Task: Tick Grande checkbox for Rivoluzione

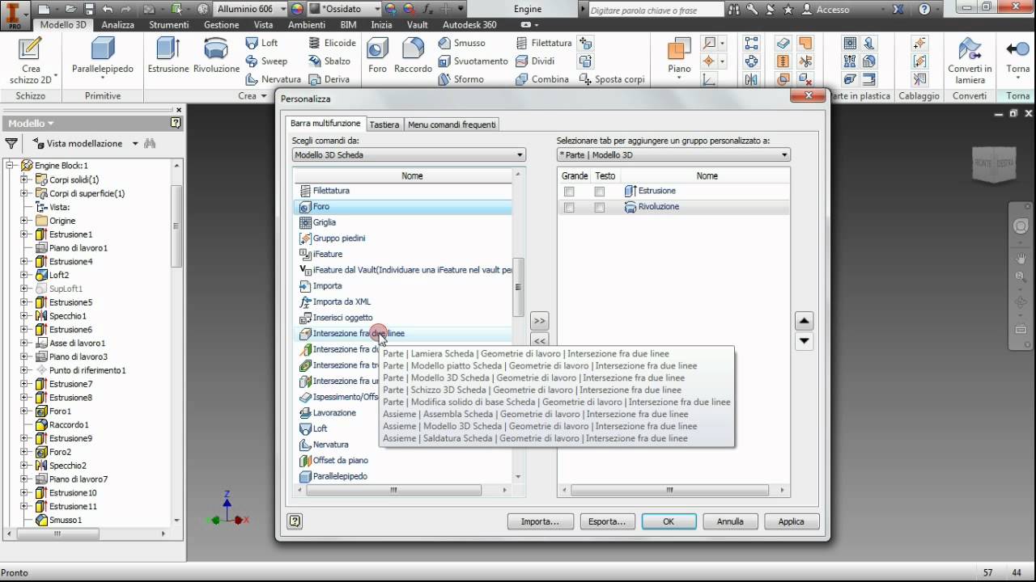Action: coord(569,208)
